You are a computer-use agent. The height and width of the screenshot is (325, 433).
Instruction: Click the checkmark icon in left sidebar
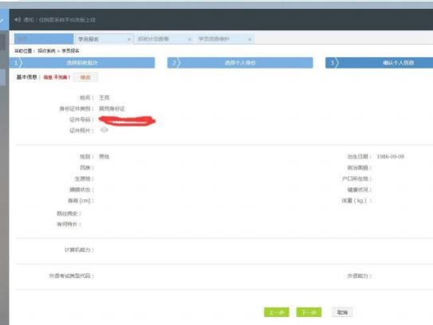[2, 21]
